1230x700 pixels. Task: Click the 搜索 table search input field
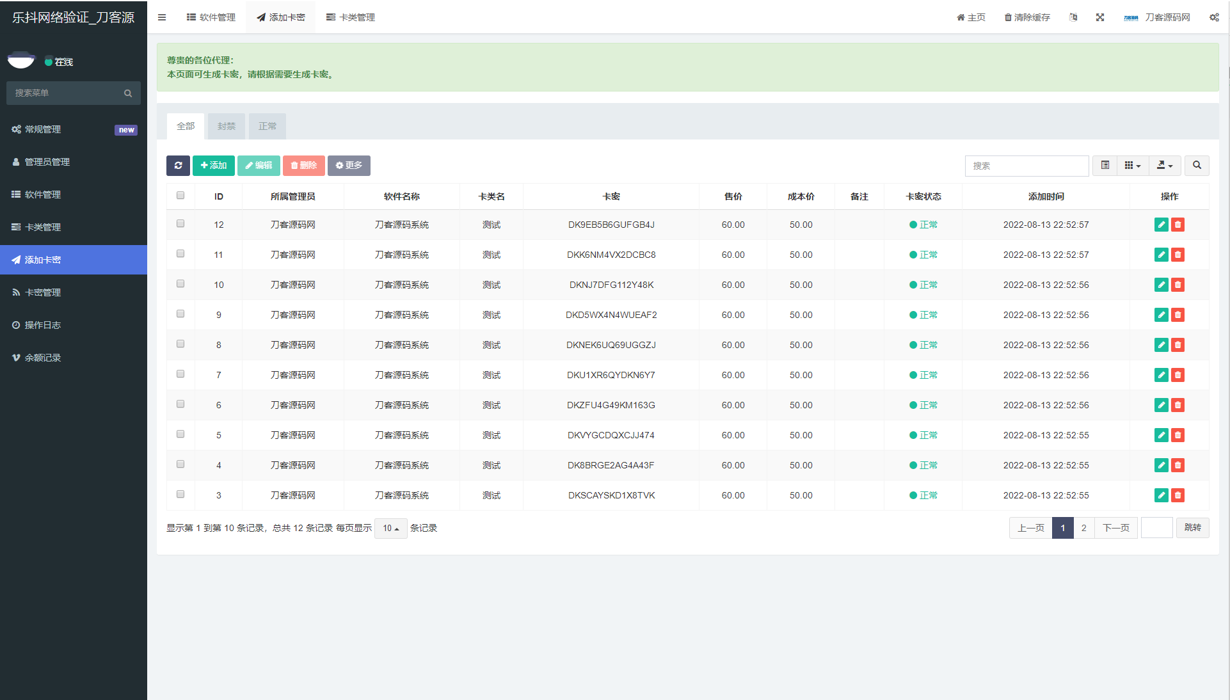tap(1026, 166)
